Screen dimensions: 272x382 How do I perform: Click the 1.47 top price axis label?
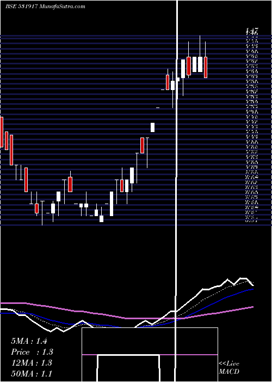(x=252, y=31)
